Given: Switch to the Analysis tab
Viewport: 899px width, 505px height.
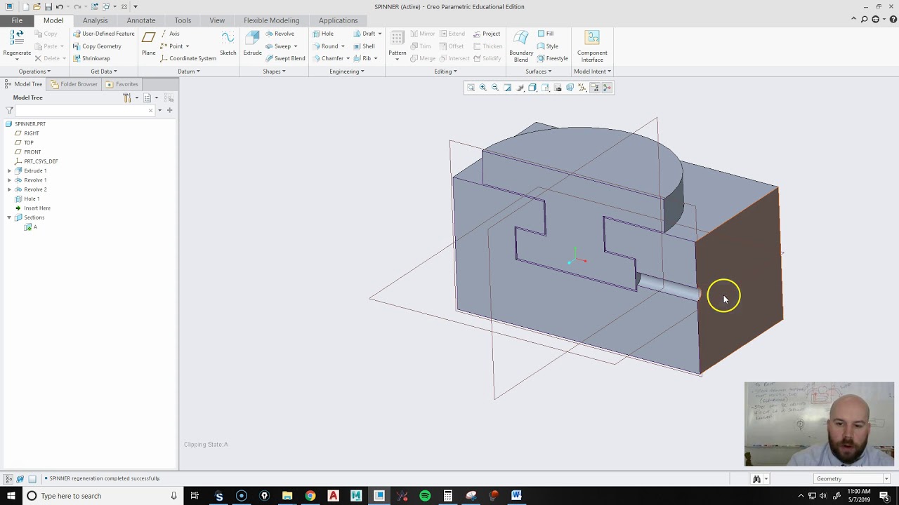Looking at the screenshot, I should pyautogui.click(x=95, y=20).
